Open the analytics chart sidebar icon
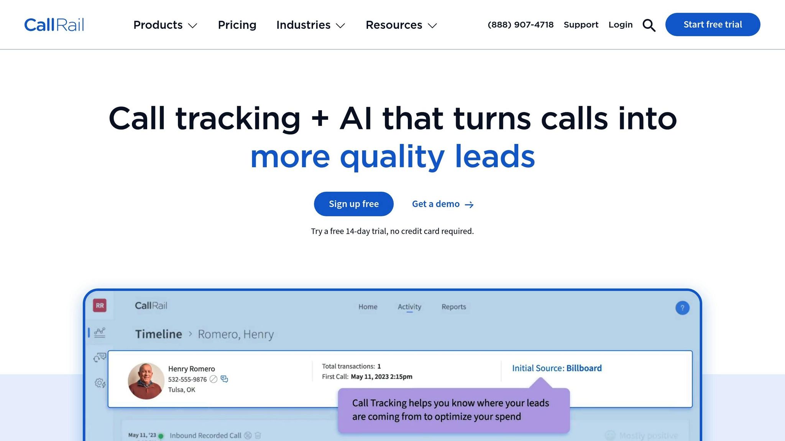The height and width of the screenshot is (441, 785). click(x=100, y=332)
